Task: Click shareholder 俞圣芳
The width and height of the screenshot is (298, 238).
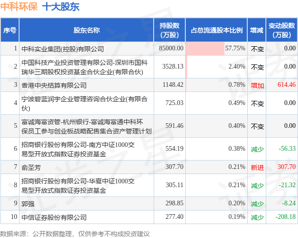Action: (x=31, y=168)
